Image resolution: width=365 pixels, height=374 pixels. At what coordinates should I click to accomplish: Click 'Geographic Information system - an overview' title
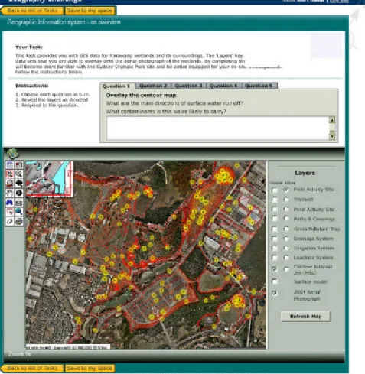(x=64, y=22)
